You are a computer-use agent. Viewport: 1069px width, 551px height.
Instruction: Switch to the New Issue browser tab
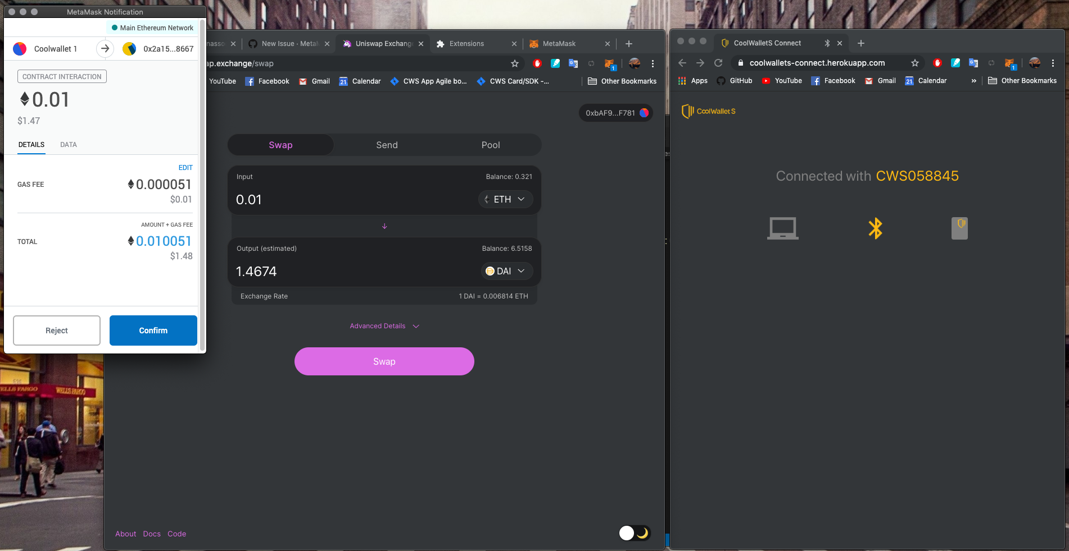(x=289, y=44)
